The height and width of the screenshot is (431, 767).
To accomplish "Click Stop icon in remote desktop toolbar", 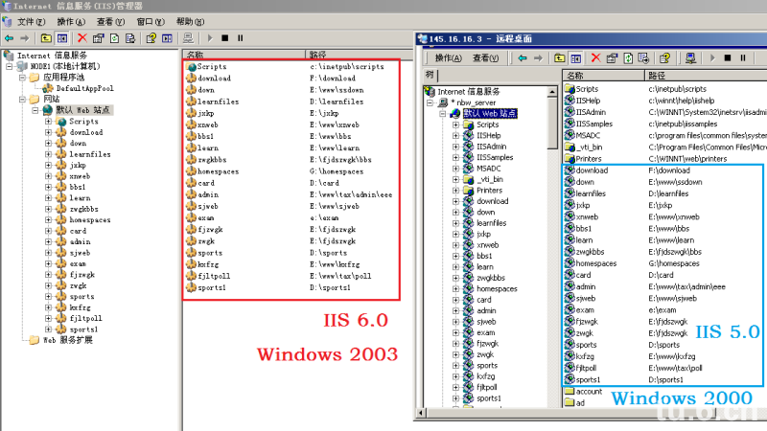I will (x=728, y=58).
